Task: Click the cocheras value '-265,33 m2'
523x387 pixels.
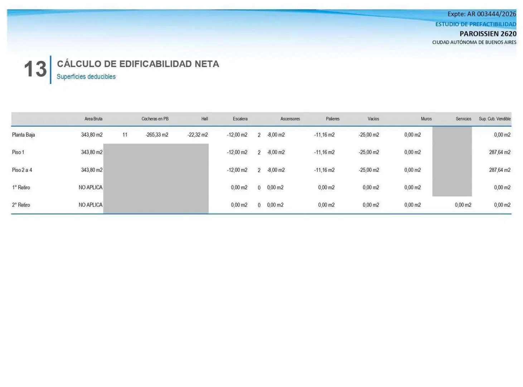Action: [x=157, y=135]
